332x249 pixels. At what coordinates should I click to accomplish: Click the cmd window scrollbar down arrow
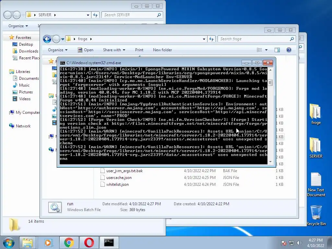270,162
